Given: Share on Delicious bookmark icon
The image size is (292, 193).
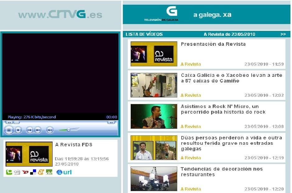Looking at the screenshot, I should coord(33,172).
